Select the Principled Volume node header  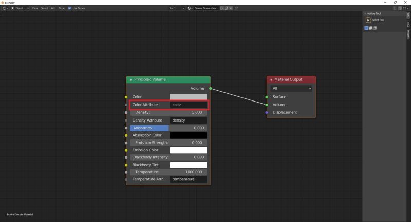point(169,79)
